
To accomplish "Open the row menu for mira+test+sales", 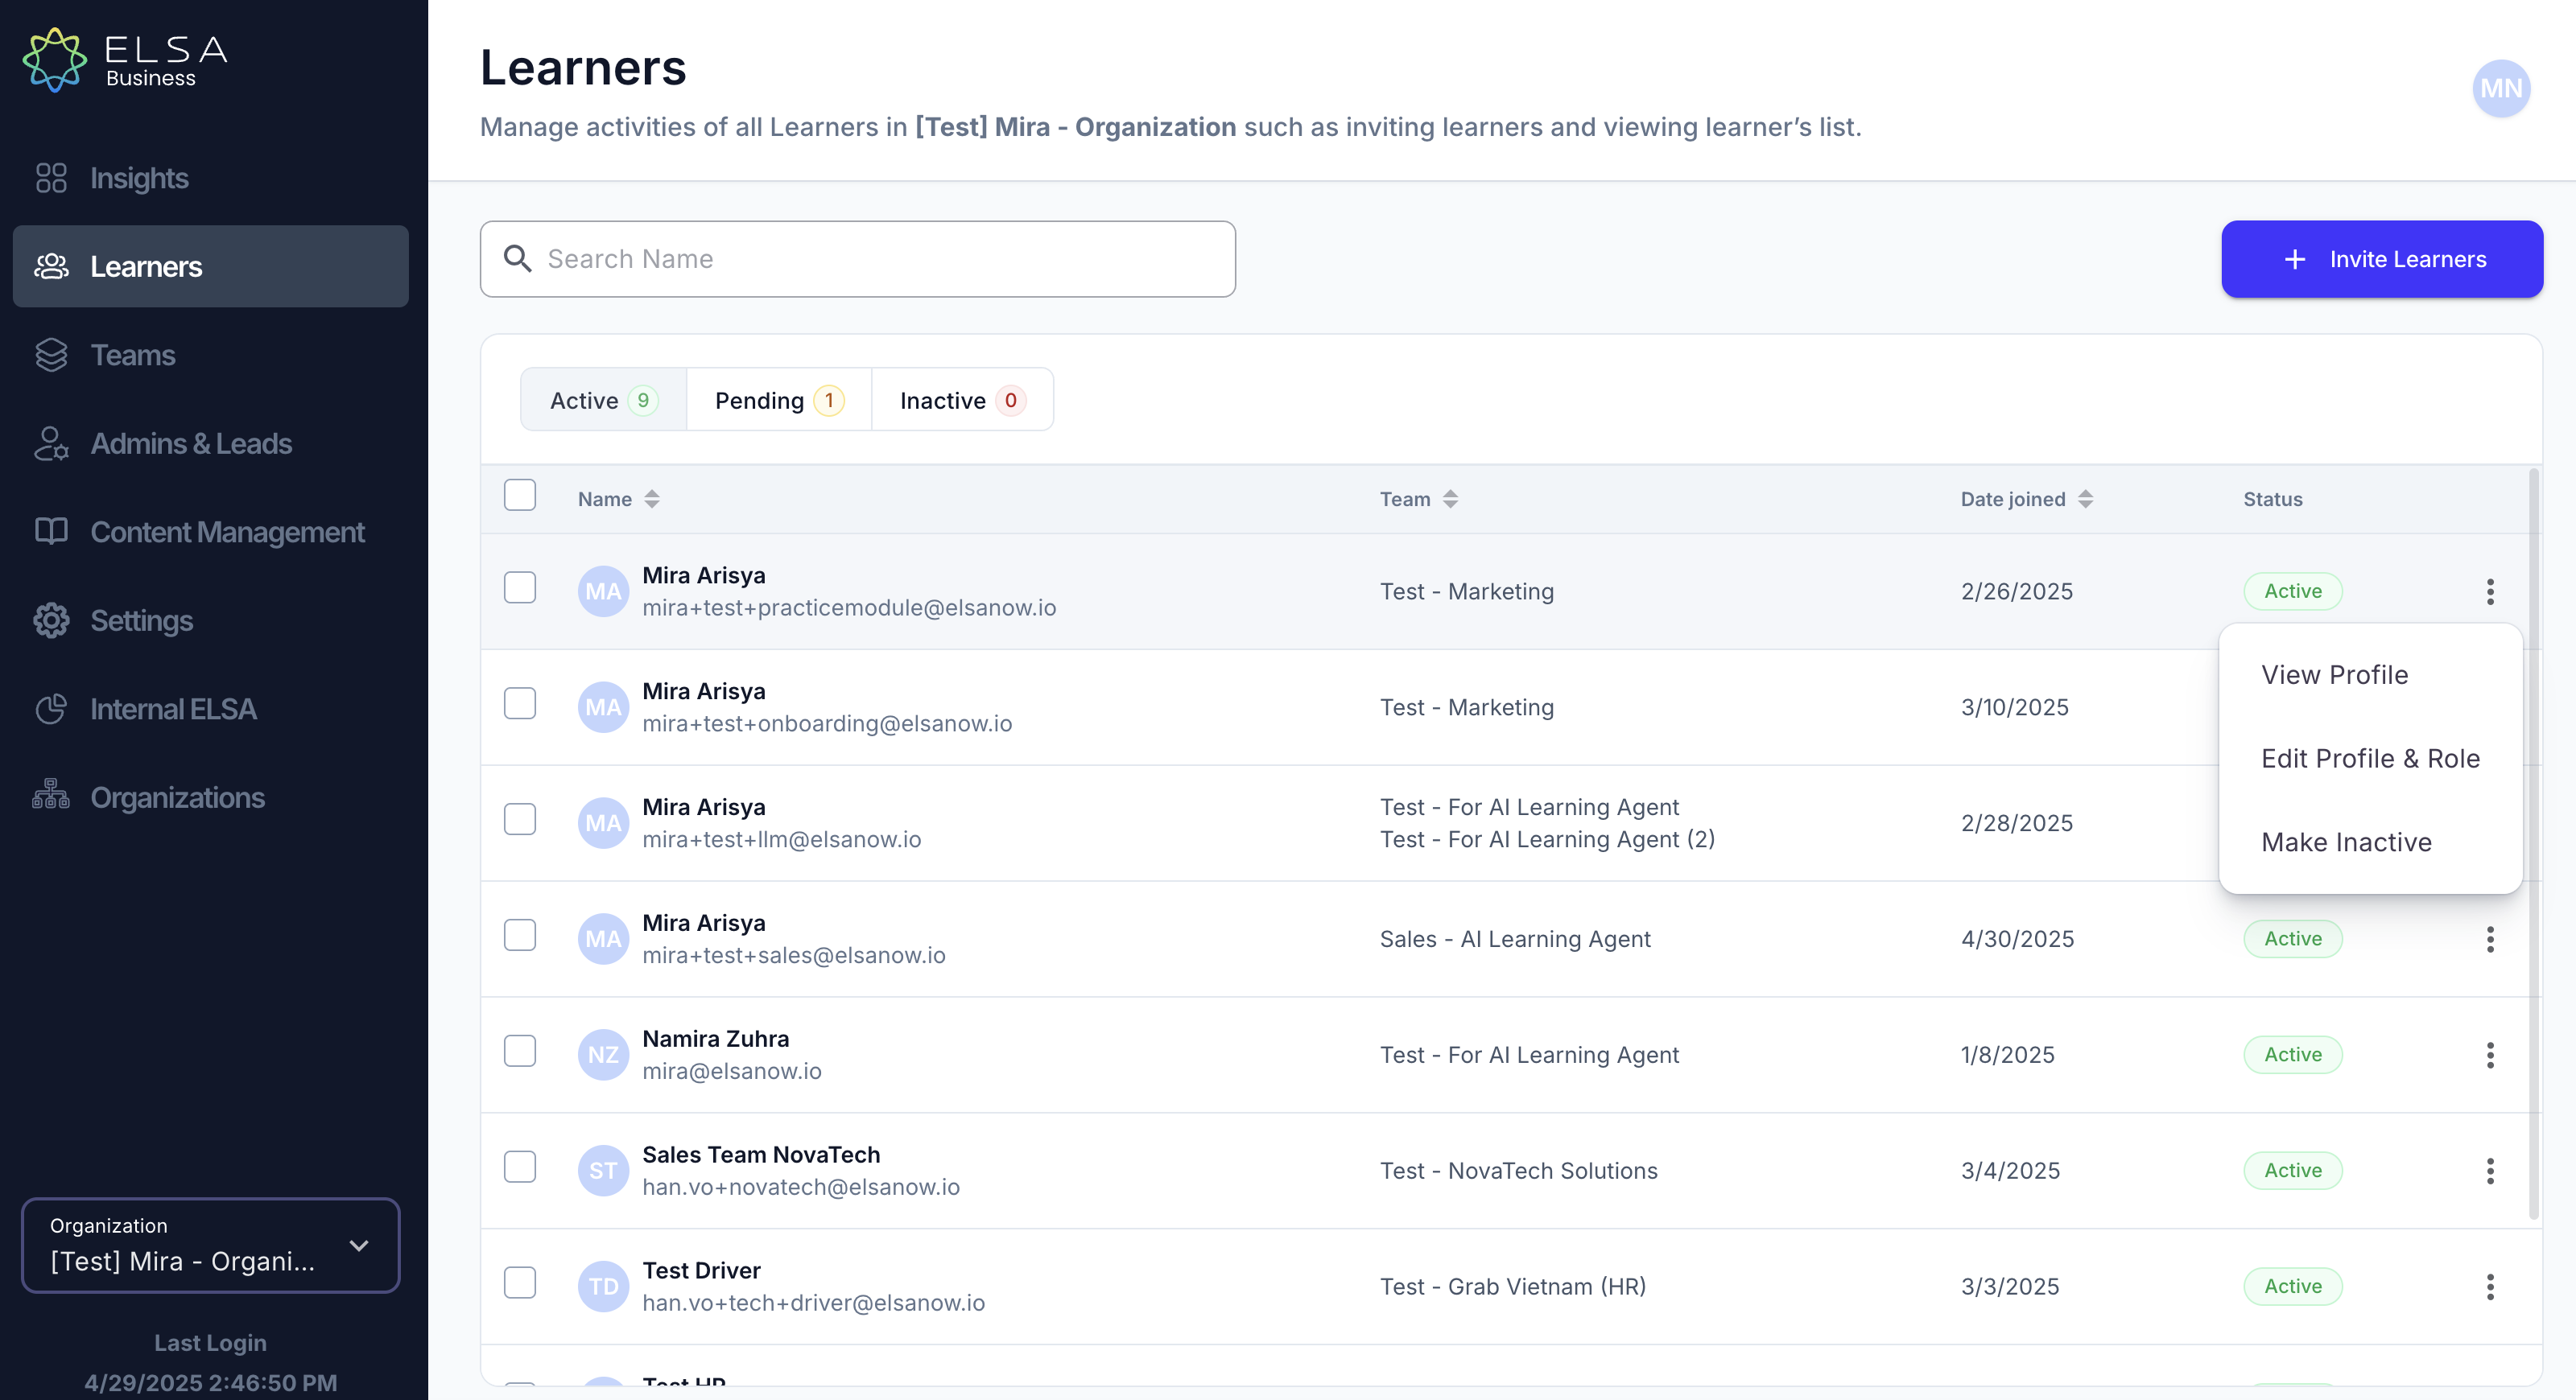I will tap(2490, 939).
